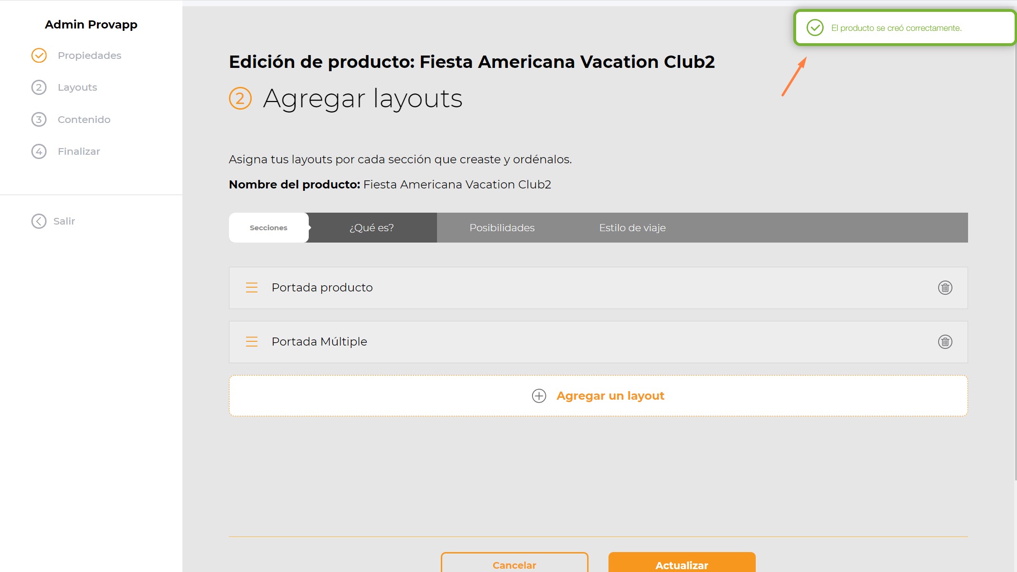Click the Cancelar button
The width and height of the screenshot is (1017, 572).
pos(514,563)
